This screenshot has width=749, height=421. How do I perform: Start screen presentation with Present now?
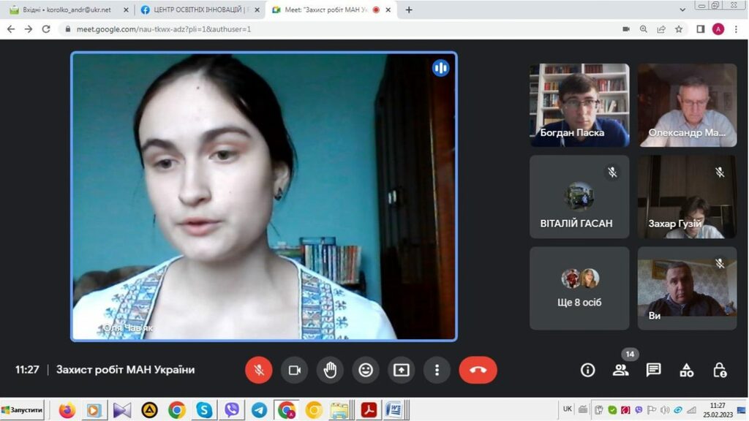click(401, 370)
